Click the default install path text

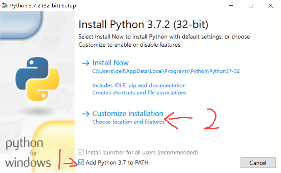pyautogui.click(x=166, y=71)
